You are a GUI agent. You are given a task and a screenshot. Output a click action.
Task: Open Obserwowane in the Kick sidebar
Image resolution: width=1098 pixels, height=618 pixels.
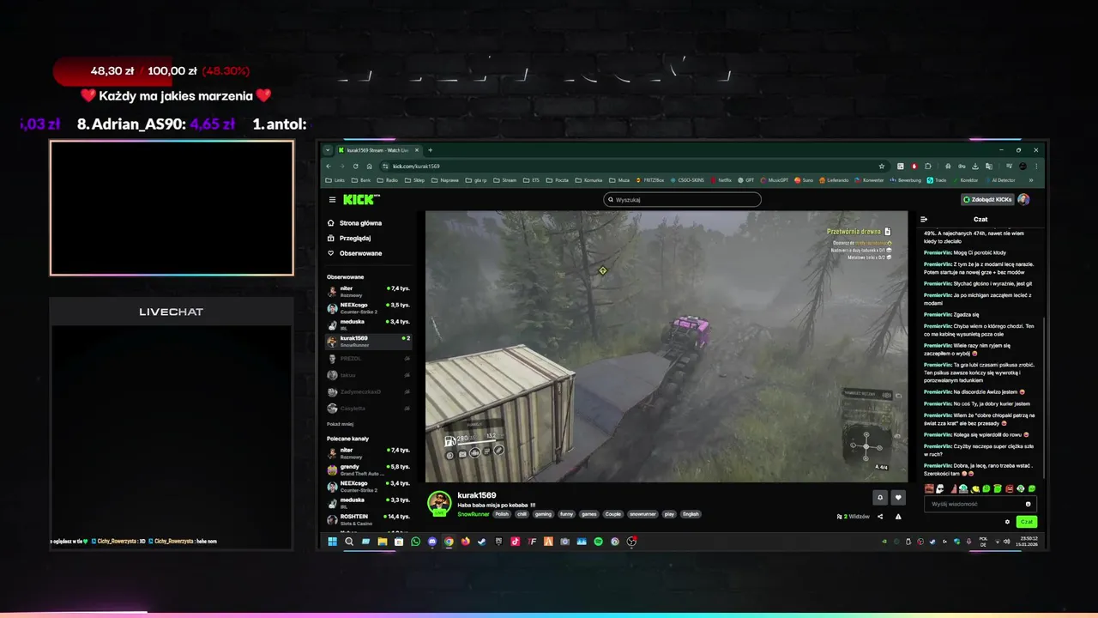(355, 253)
